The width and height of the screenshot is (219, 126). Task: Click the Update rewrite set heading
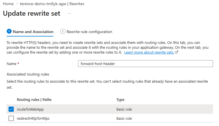click(31, 13)
